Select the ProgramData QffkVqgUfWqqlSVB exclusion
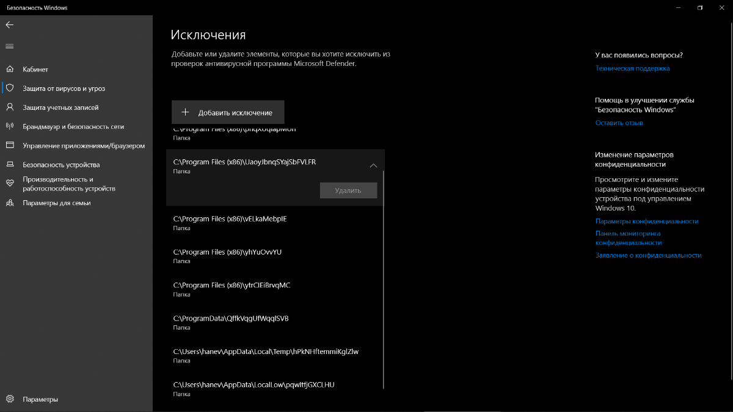This screenshot has height=412, width=733. pyautogui.click(x=275, y=322)
